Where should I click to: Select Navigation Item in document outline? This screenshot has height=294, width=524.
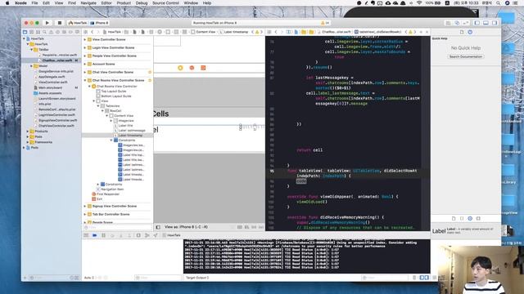[x=112, y=189]
